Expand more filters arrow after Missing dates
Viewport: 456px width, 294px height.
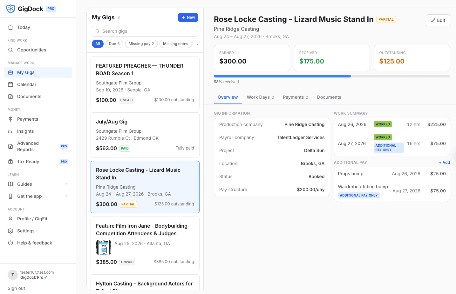point(197,44)
